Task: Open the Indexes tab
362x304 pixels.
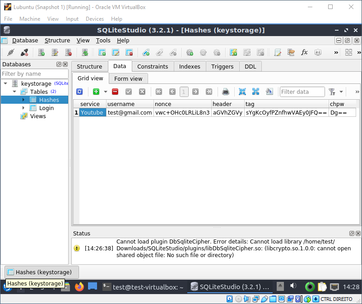Action: [190, 66]
